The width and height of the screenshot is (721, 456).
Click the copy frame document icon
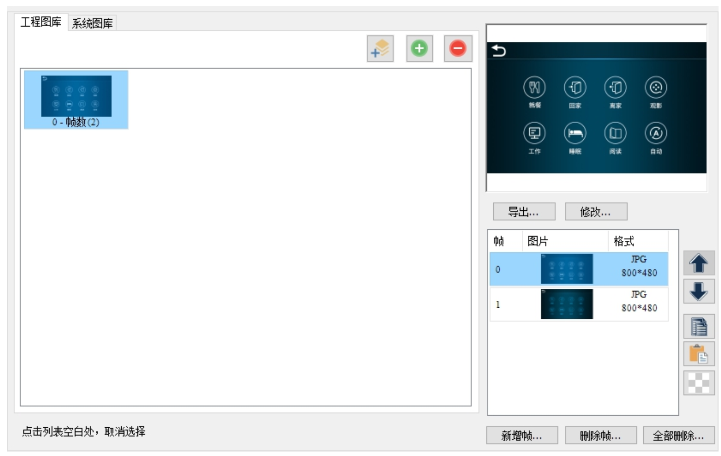coord(698,327)
